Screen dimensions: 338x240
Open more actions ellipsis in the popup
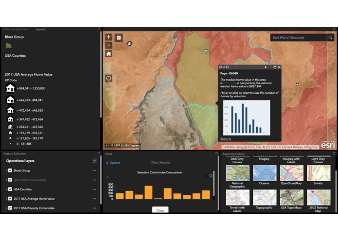[275, 139]
